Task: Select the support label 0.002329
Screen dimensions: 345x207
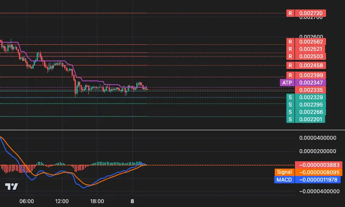Action: coord(306,97)
